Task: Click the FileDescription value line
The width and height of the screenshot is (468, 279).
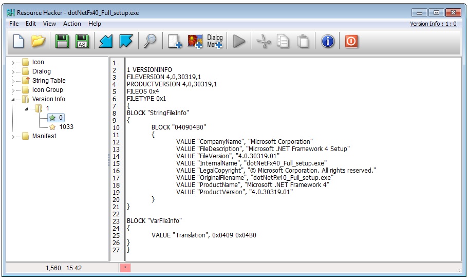Action: 263,149
